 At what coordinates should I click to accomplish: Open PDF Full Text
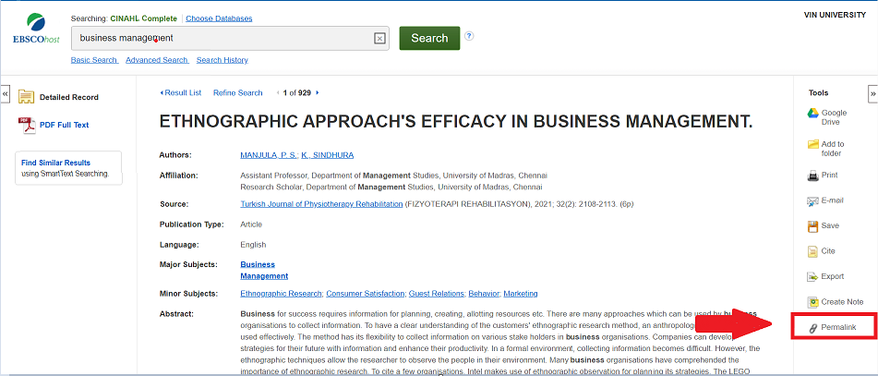coord(64,125)
